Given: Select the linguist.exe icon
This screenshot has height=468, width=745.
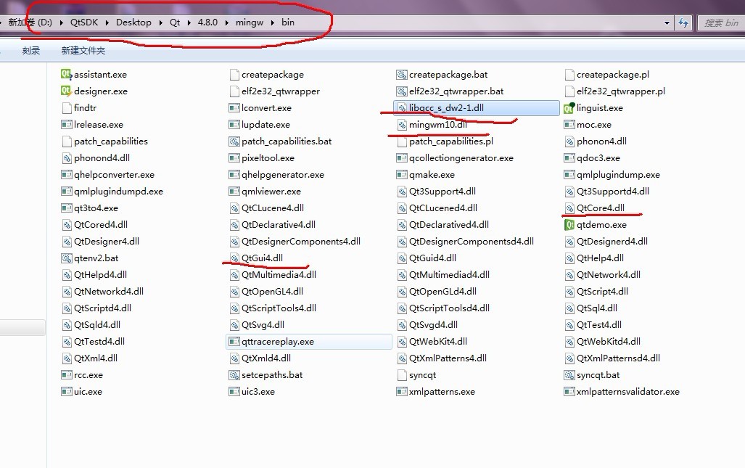Looking at the screenshot, I should 569,108.
